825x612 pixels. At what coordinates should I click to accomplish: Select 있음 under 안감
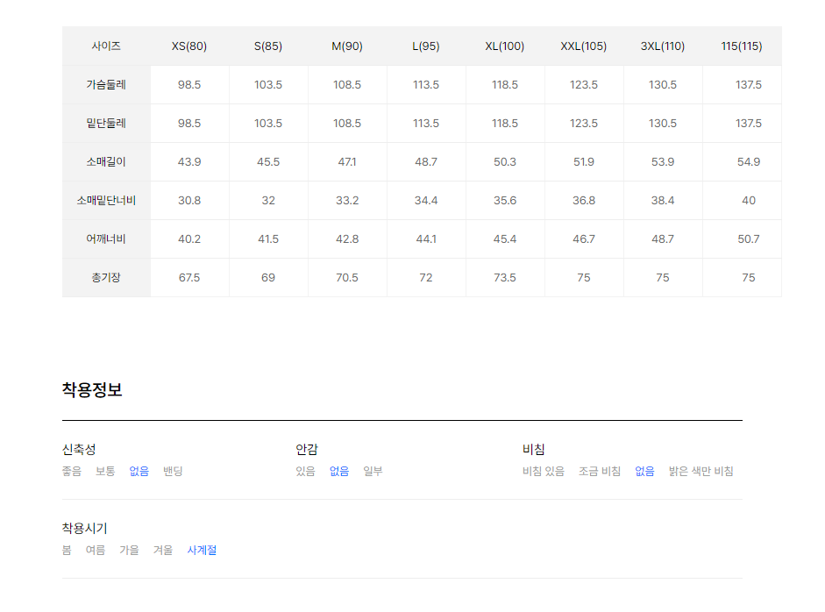click(305, 471)
